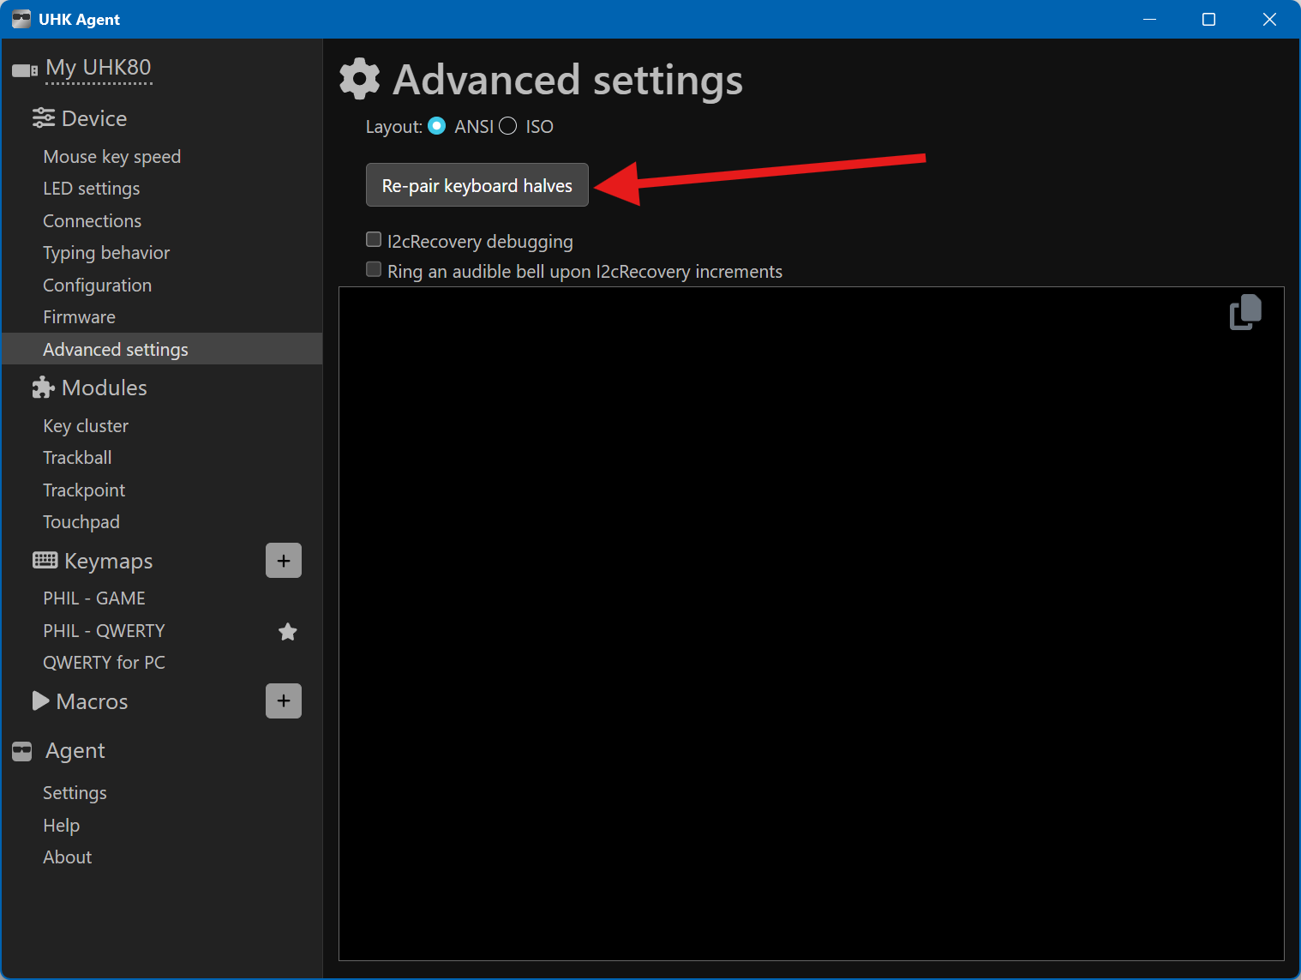Select Advanced settings in sidebar

click(x=162, y=349)
